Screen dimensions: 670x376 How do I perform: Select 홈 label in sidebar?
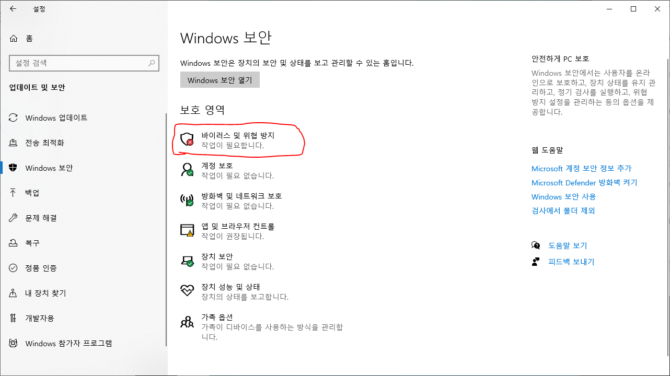pos(29,39)
